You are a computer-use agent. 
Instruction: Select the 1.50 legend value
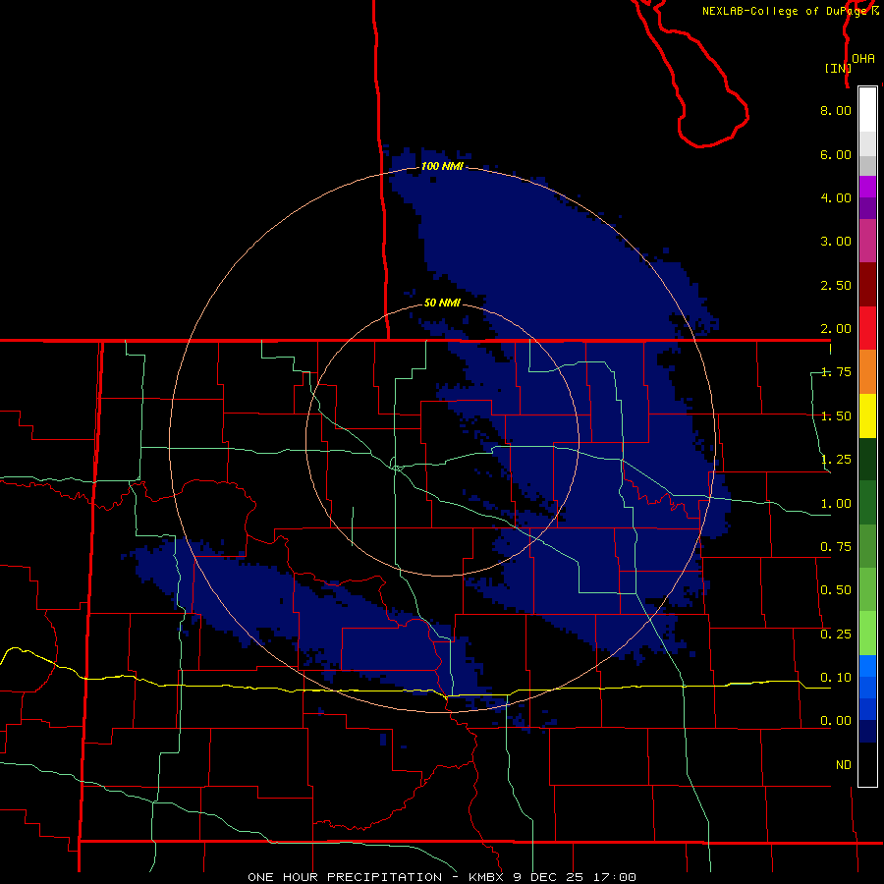tap(836, 416)
